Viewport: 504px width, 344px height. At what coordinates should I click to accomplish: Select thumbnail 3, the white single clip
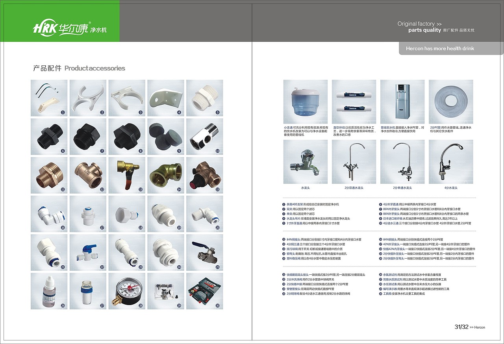coord(127,98)
